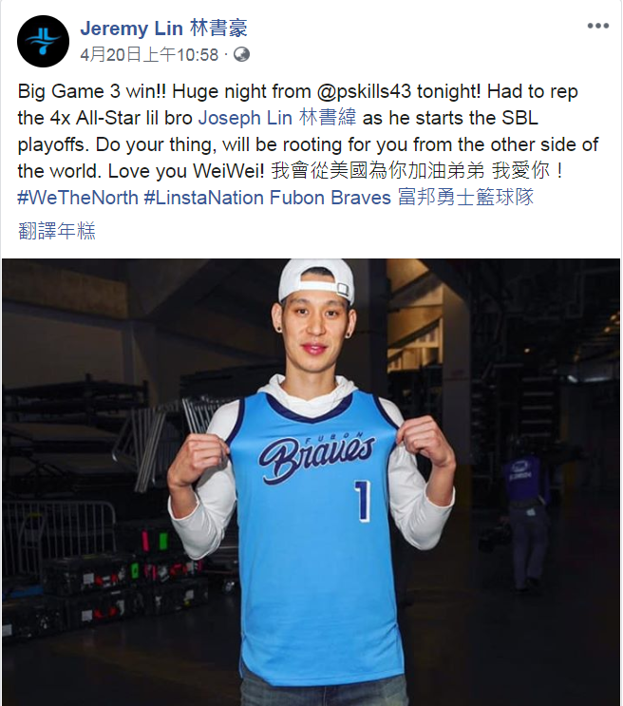Click the Braves script logo in photo
The width and height of the screenshot is (623, 706).
[316, 456]
